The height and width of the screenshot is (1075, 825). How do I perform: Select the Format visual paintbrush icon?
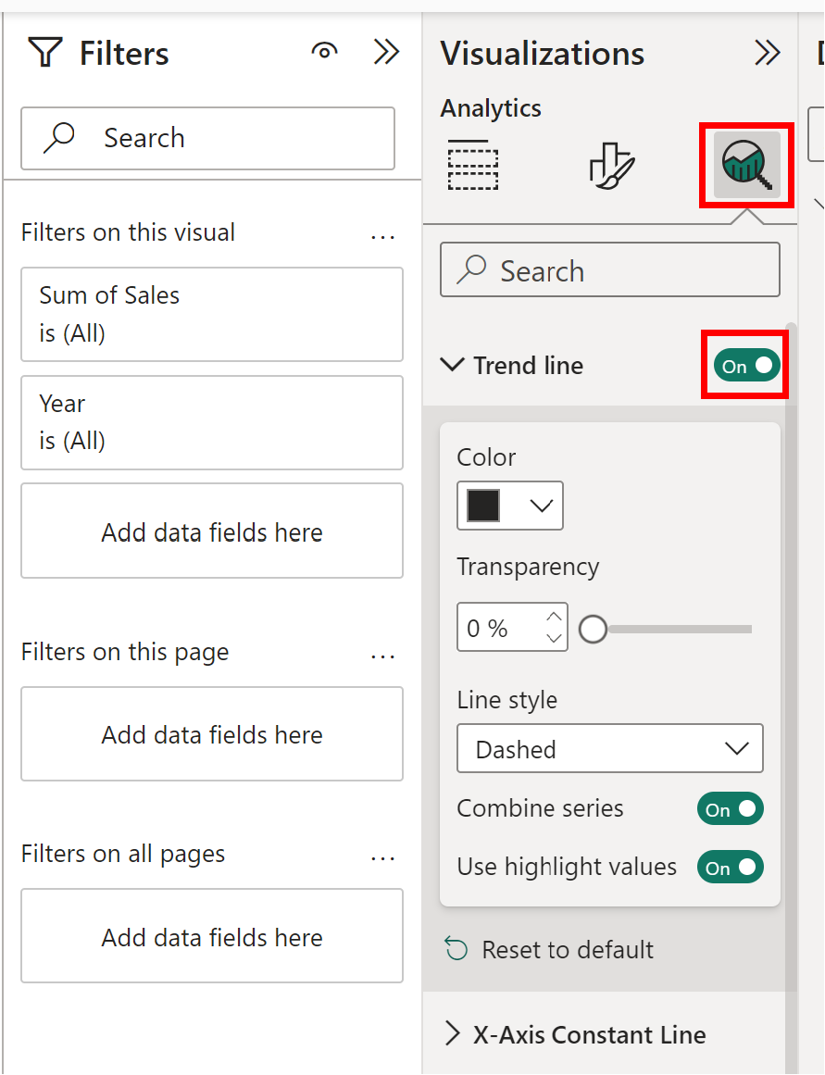[609, 167]
